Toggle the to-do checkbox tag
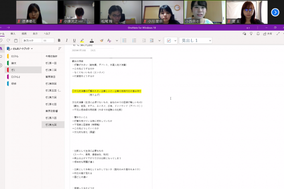 tap(169, 41)
